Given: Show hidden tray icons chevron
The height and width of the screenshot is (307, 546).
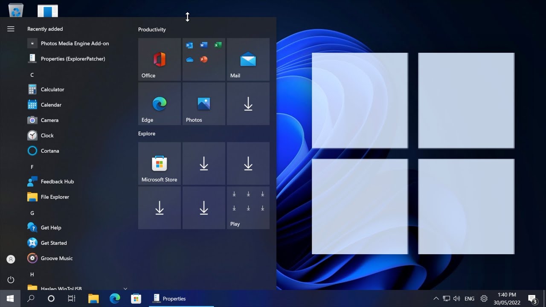Looking at the screenshot, I should (x=436, y=298).
